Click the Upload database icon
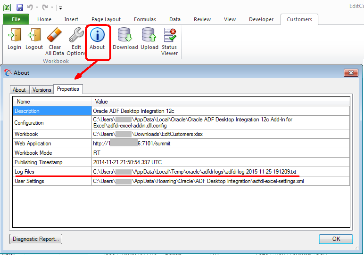This screenshot has height=255, width=364. click(149, 34)
